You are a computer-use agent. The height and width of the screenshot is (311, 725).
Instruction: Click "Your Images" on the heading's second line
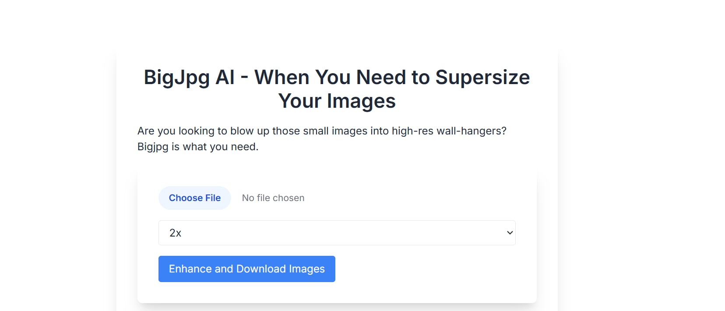point(337,101)
